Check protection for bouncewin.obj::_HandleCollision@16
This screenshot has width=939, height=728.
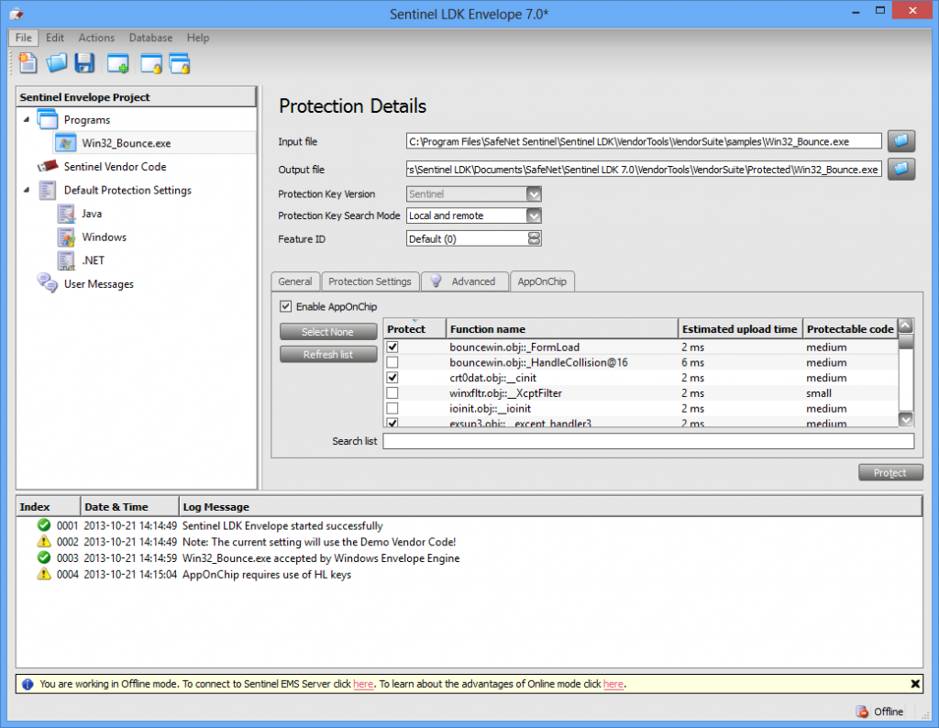coord(392,362)
